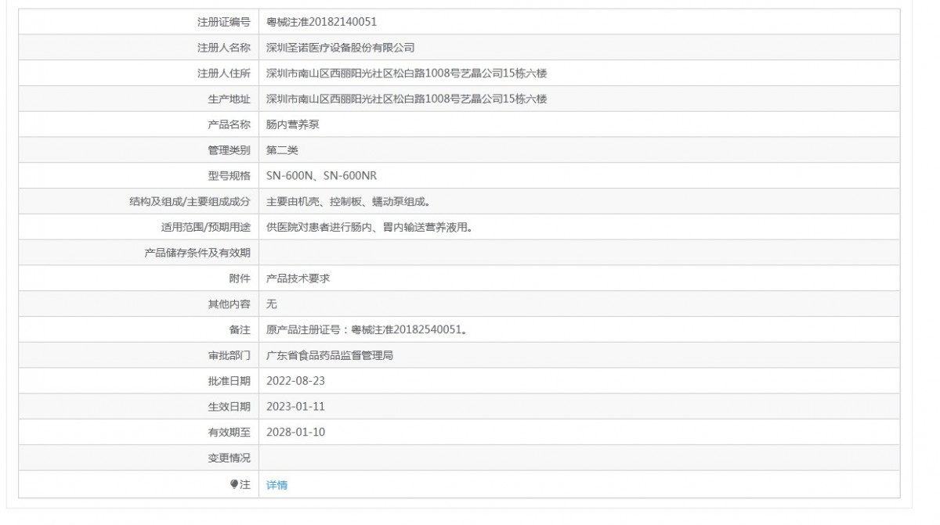Select the address in the 生产地址 row
Image resolution: width=940 pixels, height=525 pixels.
407,99
